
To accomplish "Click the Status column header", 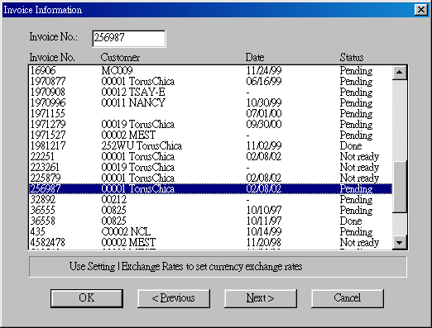I will 352,57.
